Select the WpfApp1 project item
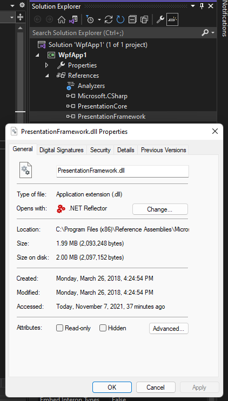The image size is (228, 401). coord(72,55)
